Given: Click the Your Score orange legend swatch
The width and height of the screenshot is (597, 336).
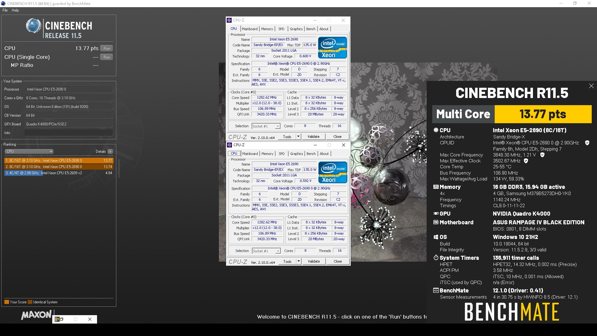Looking at the screenshot, I should pyautogui.click(x=7, y=302).
